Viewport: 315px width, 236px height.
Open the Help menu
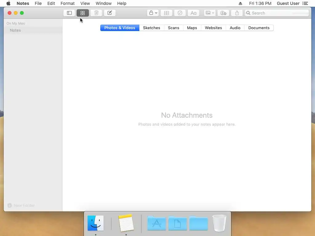pos(122,3)
